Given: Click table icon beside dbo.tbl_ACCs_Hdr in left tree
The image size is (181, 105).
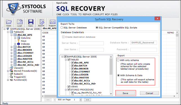Looking at the screenshot, I should pyautogui.click(x=15, y=65).
